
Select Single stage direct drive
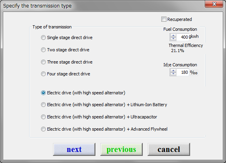pos(43,37)
